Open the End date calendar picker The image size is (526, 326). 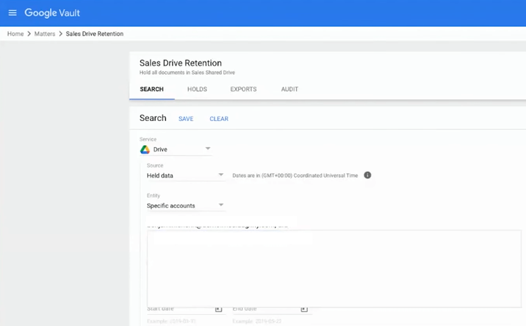304,308
